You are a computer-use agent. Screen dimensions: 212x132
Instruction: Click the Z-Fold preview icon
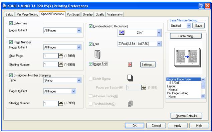click(x=97, y=54)
